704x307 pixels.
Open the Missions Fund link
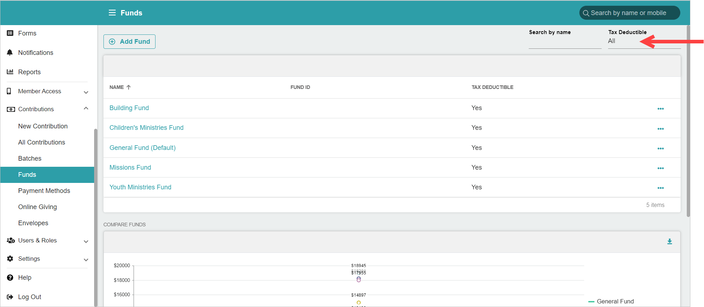(130, 167)
